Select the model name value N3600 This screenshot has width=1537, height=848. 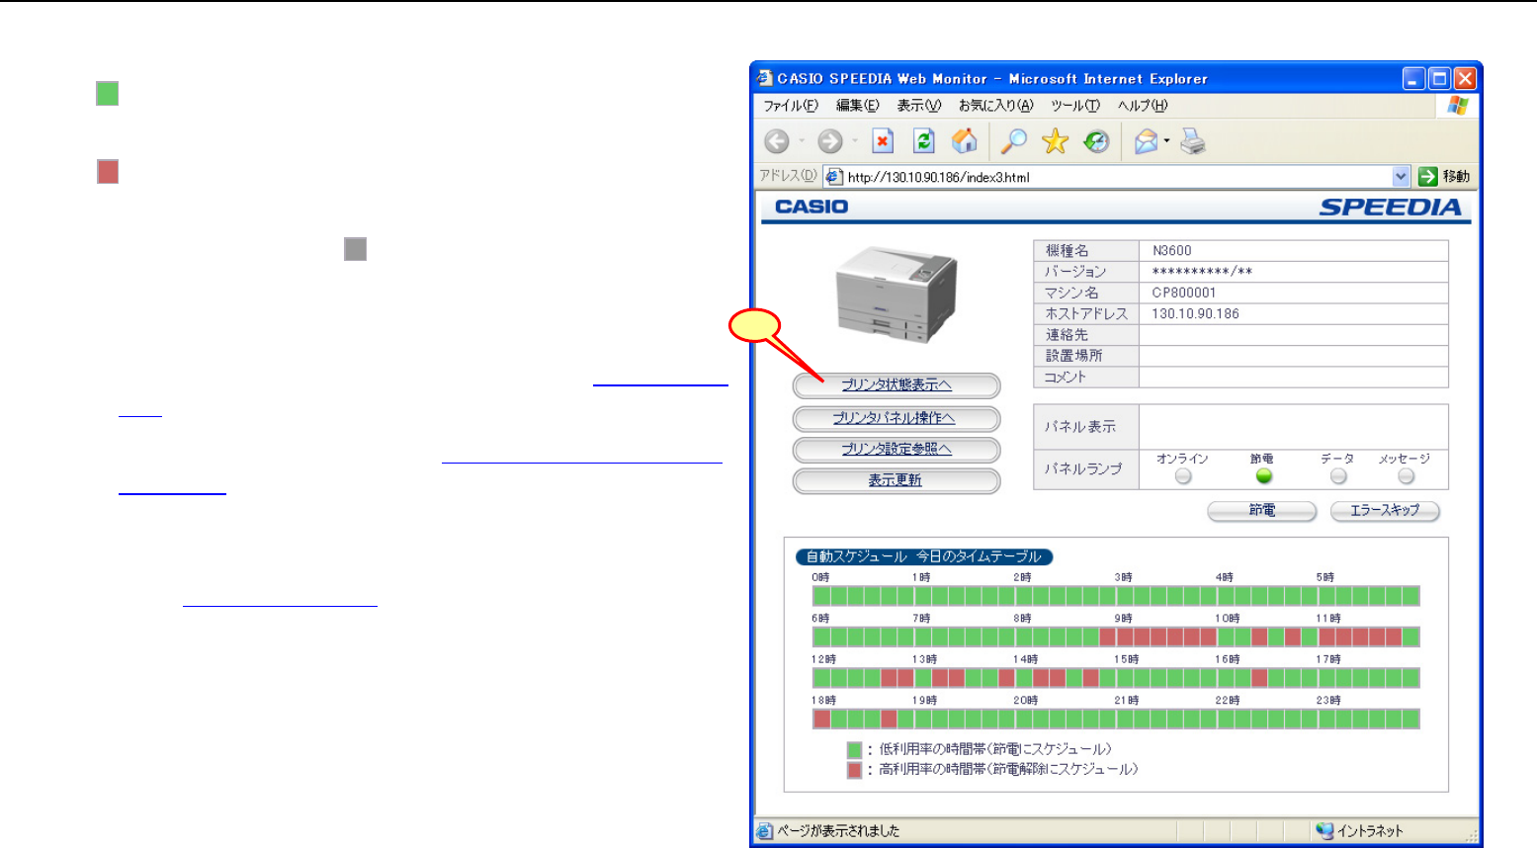[1172, 251]
